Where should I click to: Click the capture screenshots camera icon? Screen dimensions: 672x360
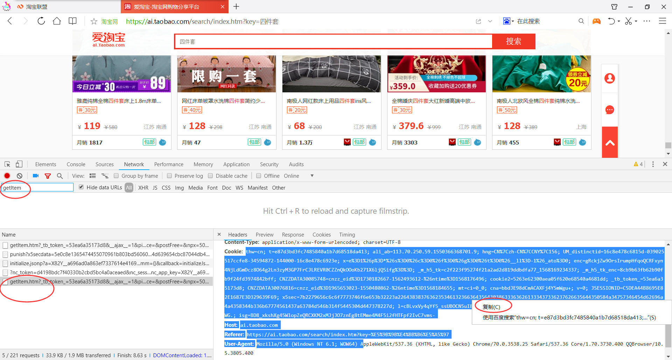pos(35,176)
